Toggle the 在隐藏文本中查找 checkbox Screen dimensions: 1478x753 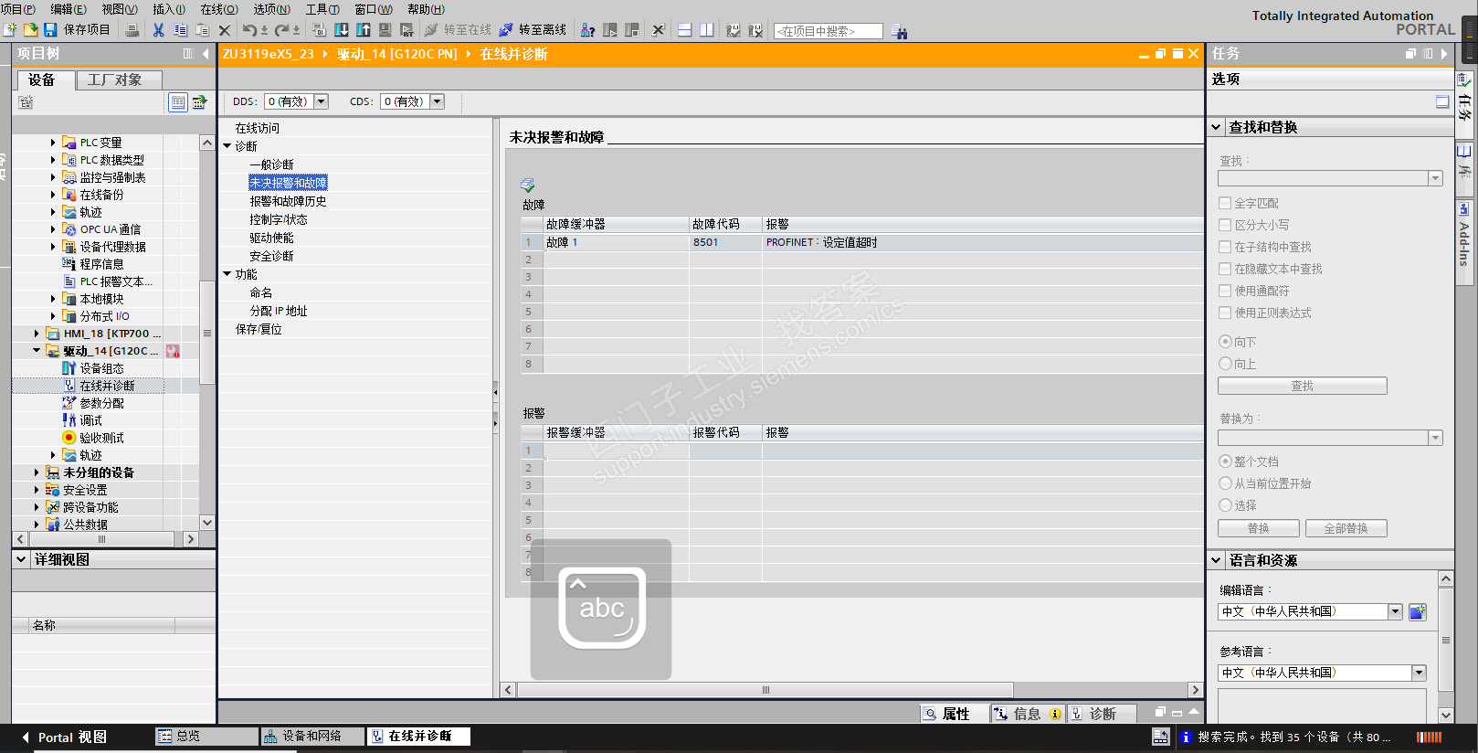[1226, 269]
